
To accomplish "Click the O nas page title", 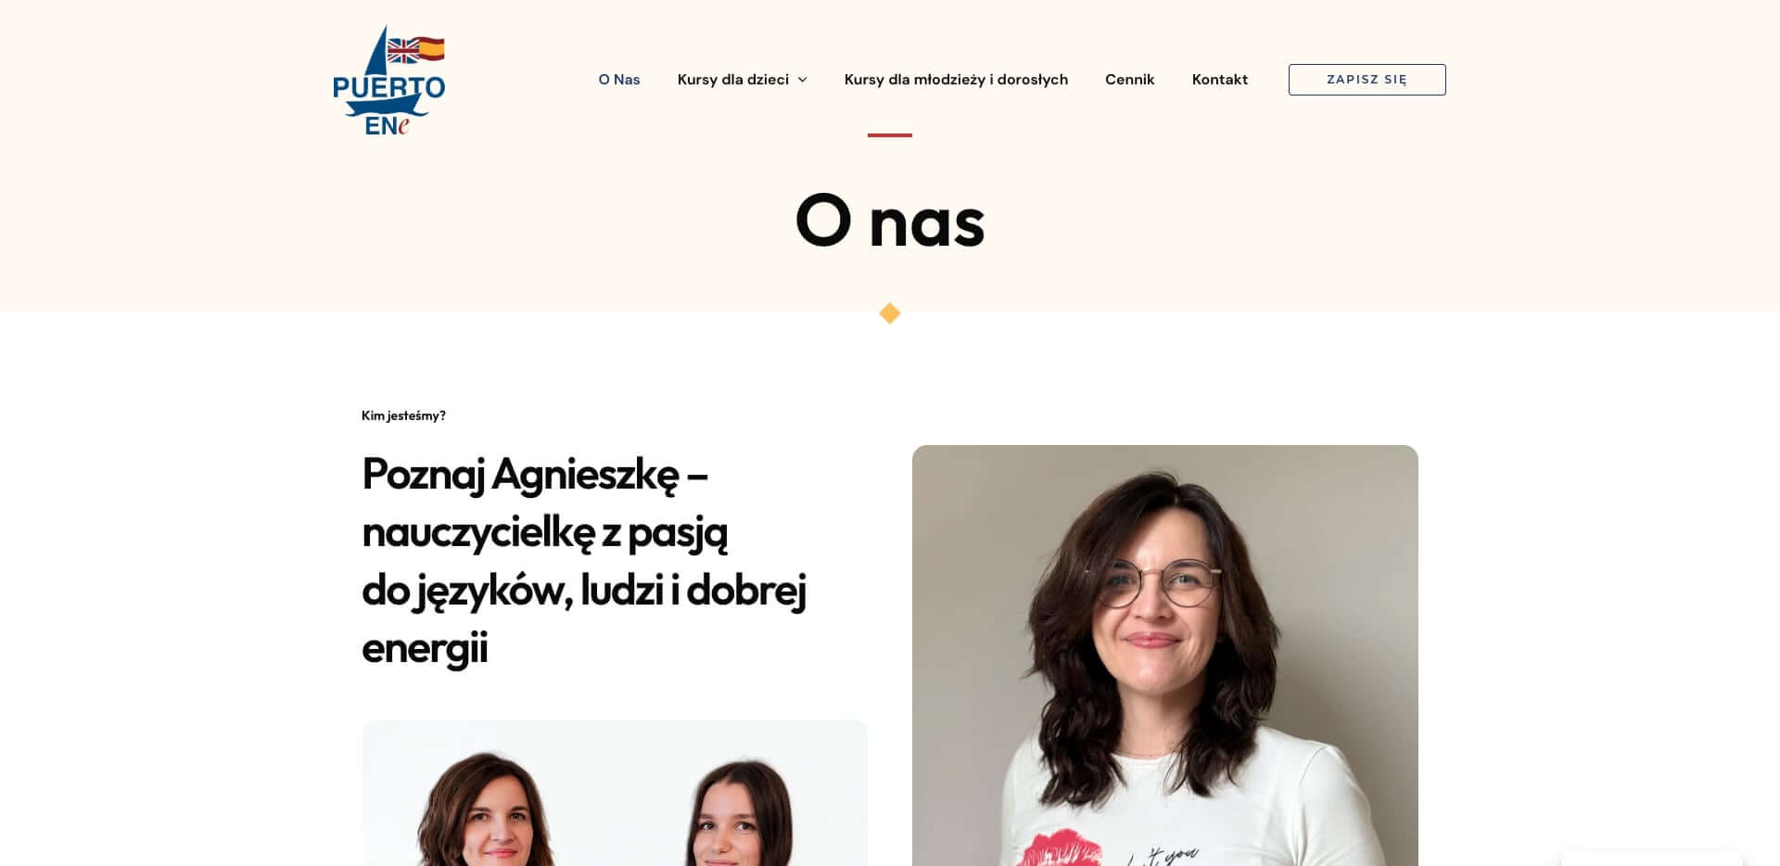I will (890, 222).
